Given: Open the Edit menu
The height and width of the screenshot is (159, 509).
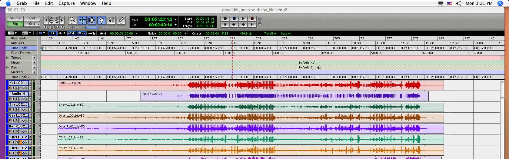Looking at the screenshot, I should [x=49, y=3].
